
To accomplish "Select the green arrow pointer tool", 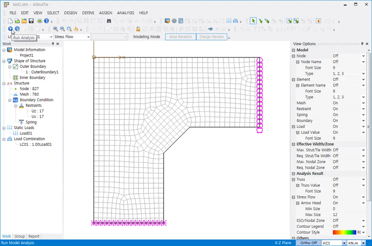I will coord(253,21).
